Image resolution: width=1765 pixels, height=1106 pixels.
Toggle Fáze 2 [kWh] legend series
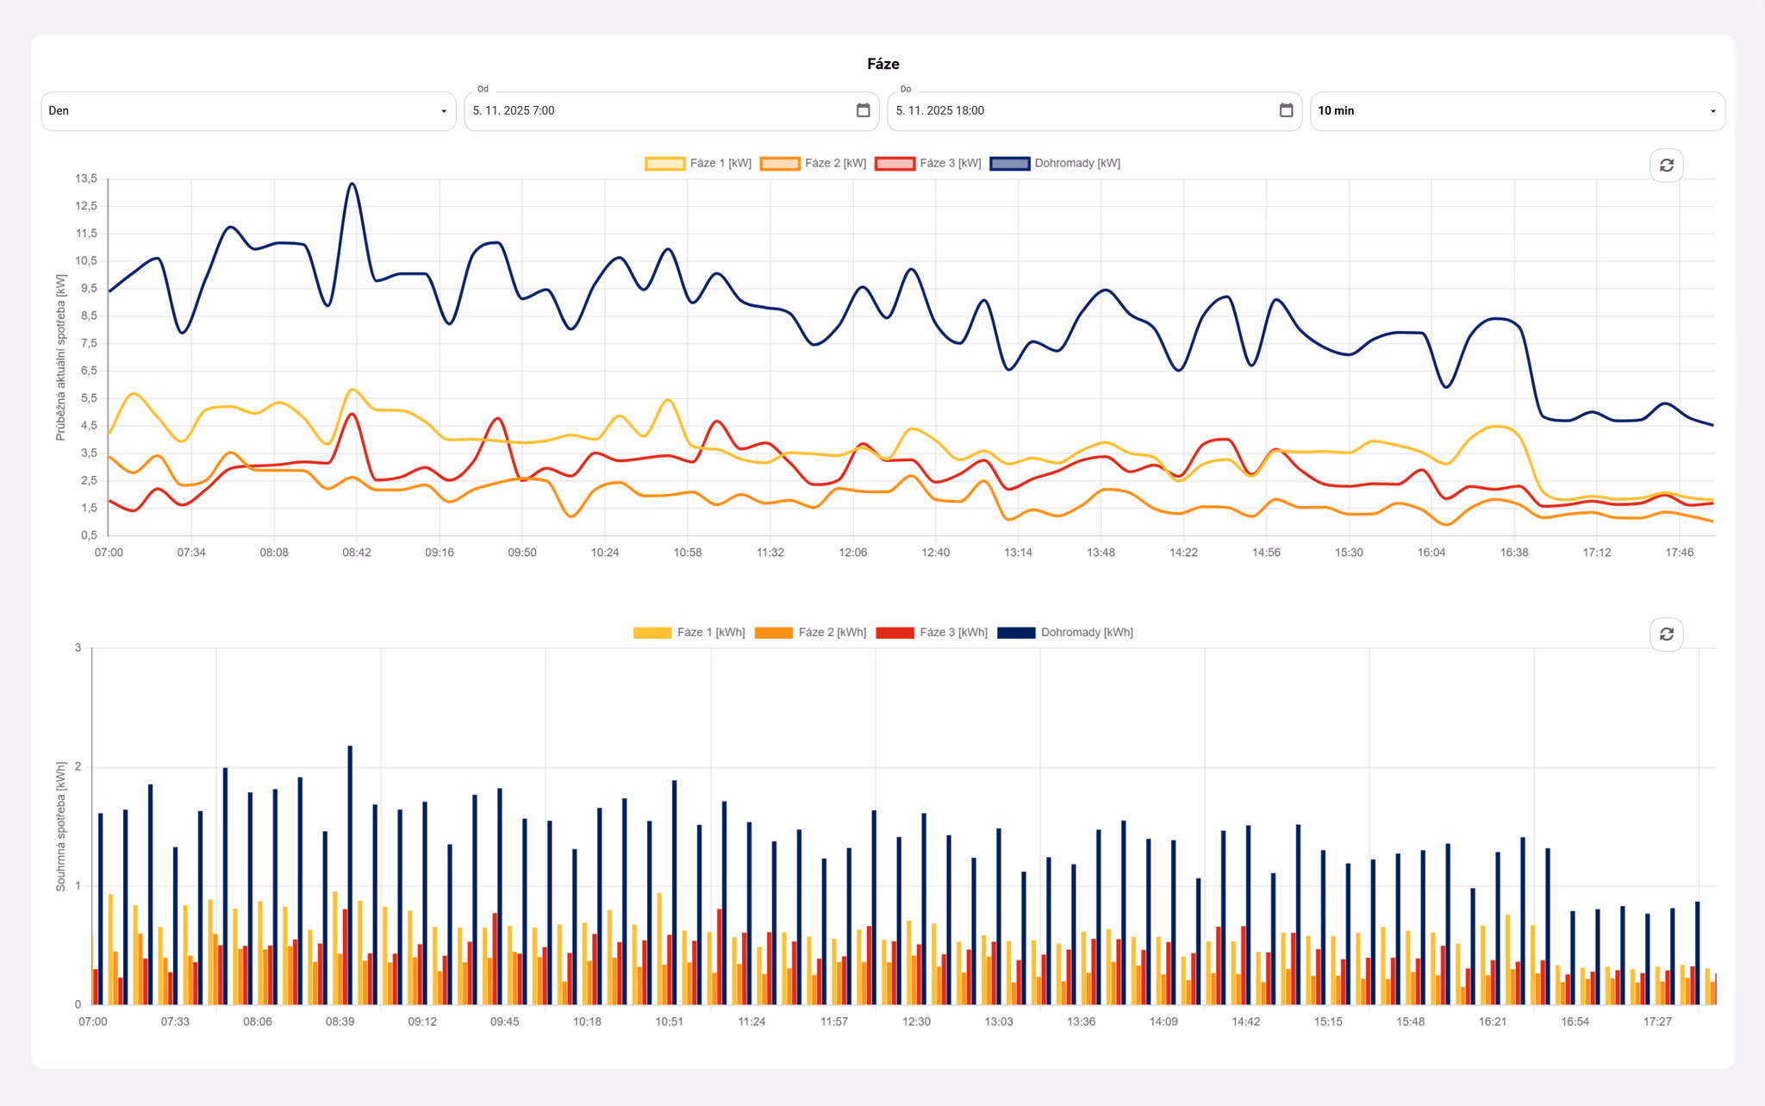(x=810, y=633)
